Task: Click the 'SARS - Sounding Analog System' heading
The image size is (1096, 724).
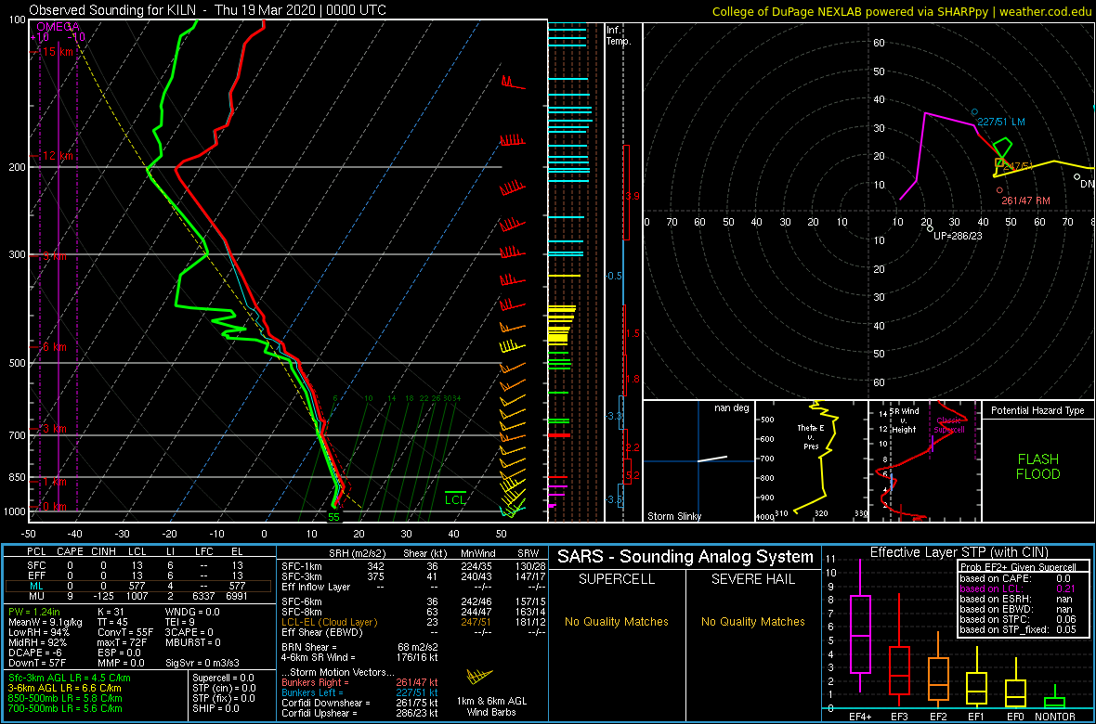Action: 685,558
